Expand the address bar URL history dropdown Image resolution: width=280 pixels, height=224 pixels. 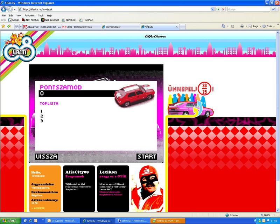pos(212,9)
